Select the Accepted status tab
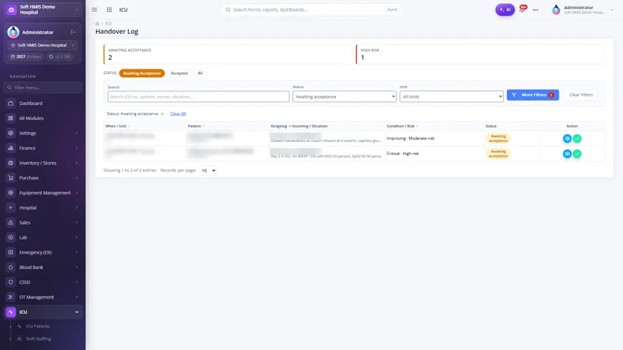The height and width of the screenshot is (350, 623). click(x=179, y=73)
